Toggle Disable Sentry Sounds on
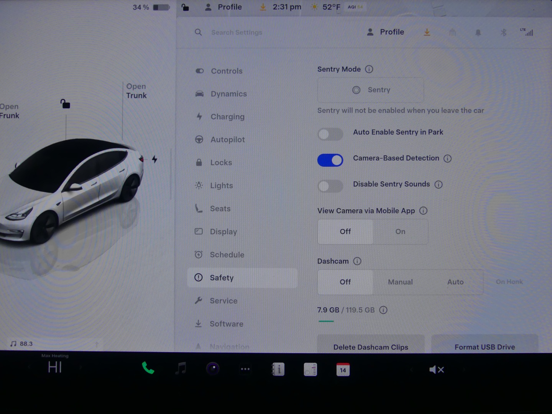Image resolution: width=552 pixels, height=414 pixels. (x=330, y=186)
